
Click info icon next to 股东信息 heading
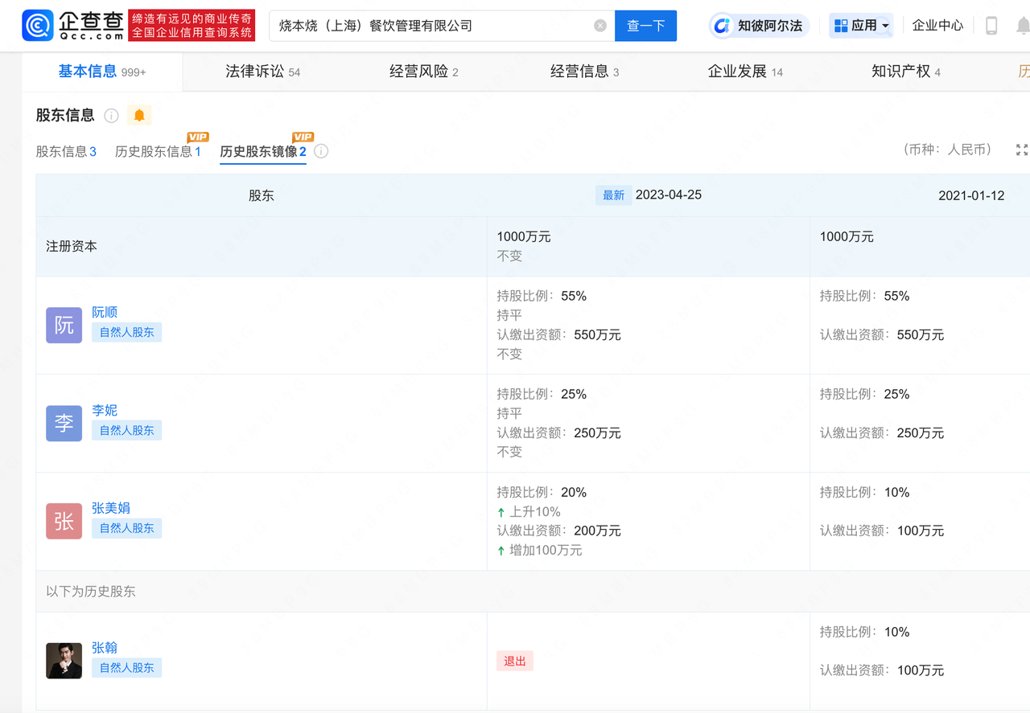(112, 116)
